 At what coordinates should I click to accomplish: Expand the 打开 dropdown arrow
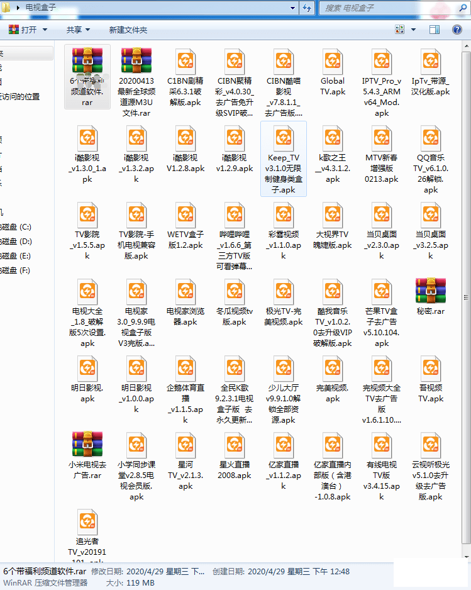pyautogui.click(x=45, y=30)
